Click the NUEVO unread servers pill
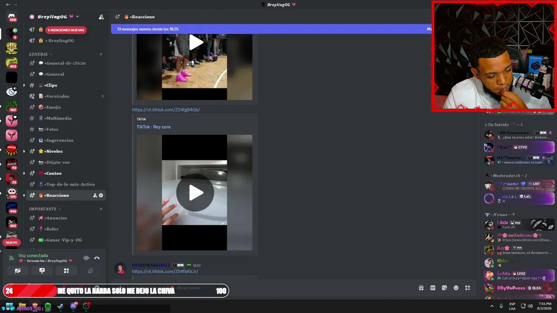 [x=12, y=243]
